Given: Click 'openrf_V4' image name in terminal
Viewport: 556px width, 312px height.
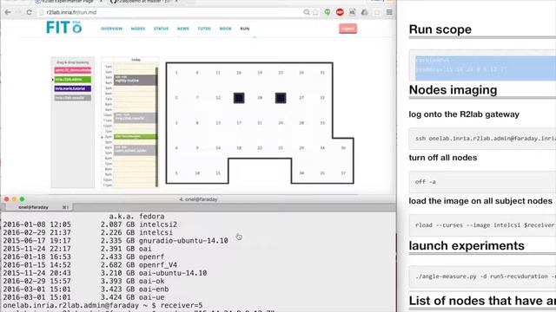Looking at the screenshot, I should point(158,265).
